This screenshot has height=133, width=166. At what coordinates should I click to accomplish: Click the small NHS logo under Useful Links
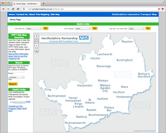pos(20,102)
